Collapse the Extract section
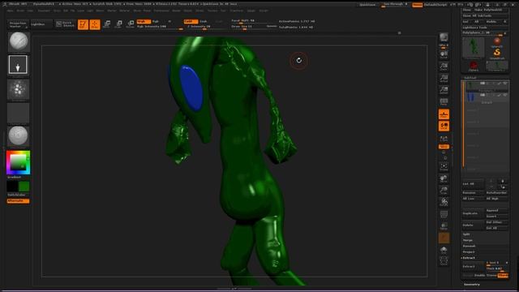The width and height of the screenshot is (519, 292). click(x=469, y=258)
